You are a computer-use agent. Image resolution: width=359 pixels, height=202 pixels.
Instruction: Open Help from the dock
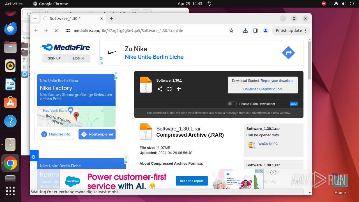click(x=10, y=121)
